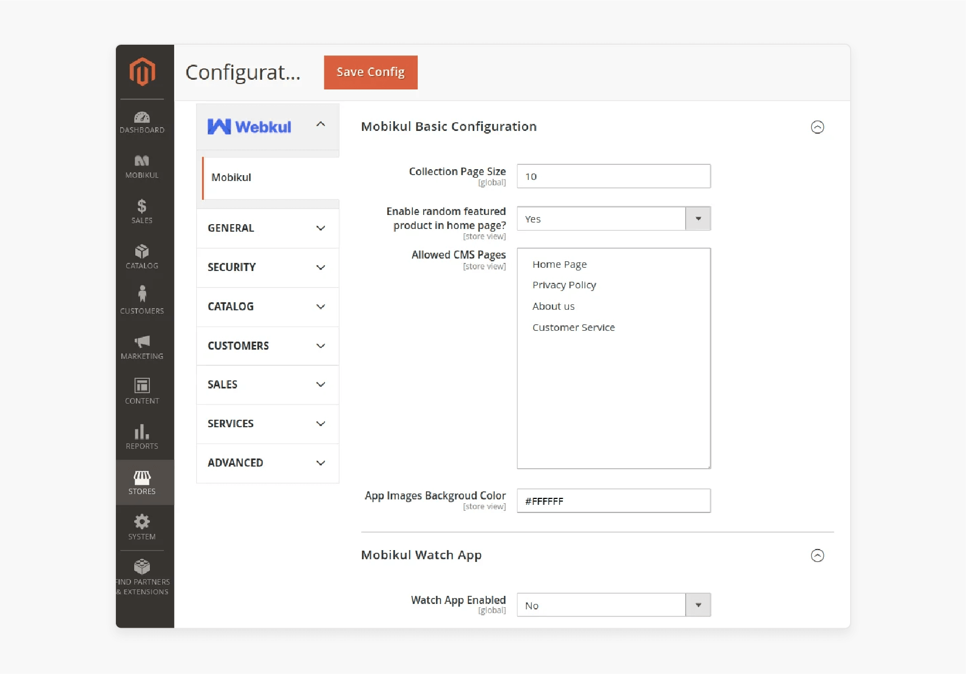Expand the SECURITY config section
The image size is (966, 674).
click(267, 267)
